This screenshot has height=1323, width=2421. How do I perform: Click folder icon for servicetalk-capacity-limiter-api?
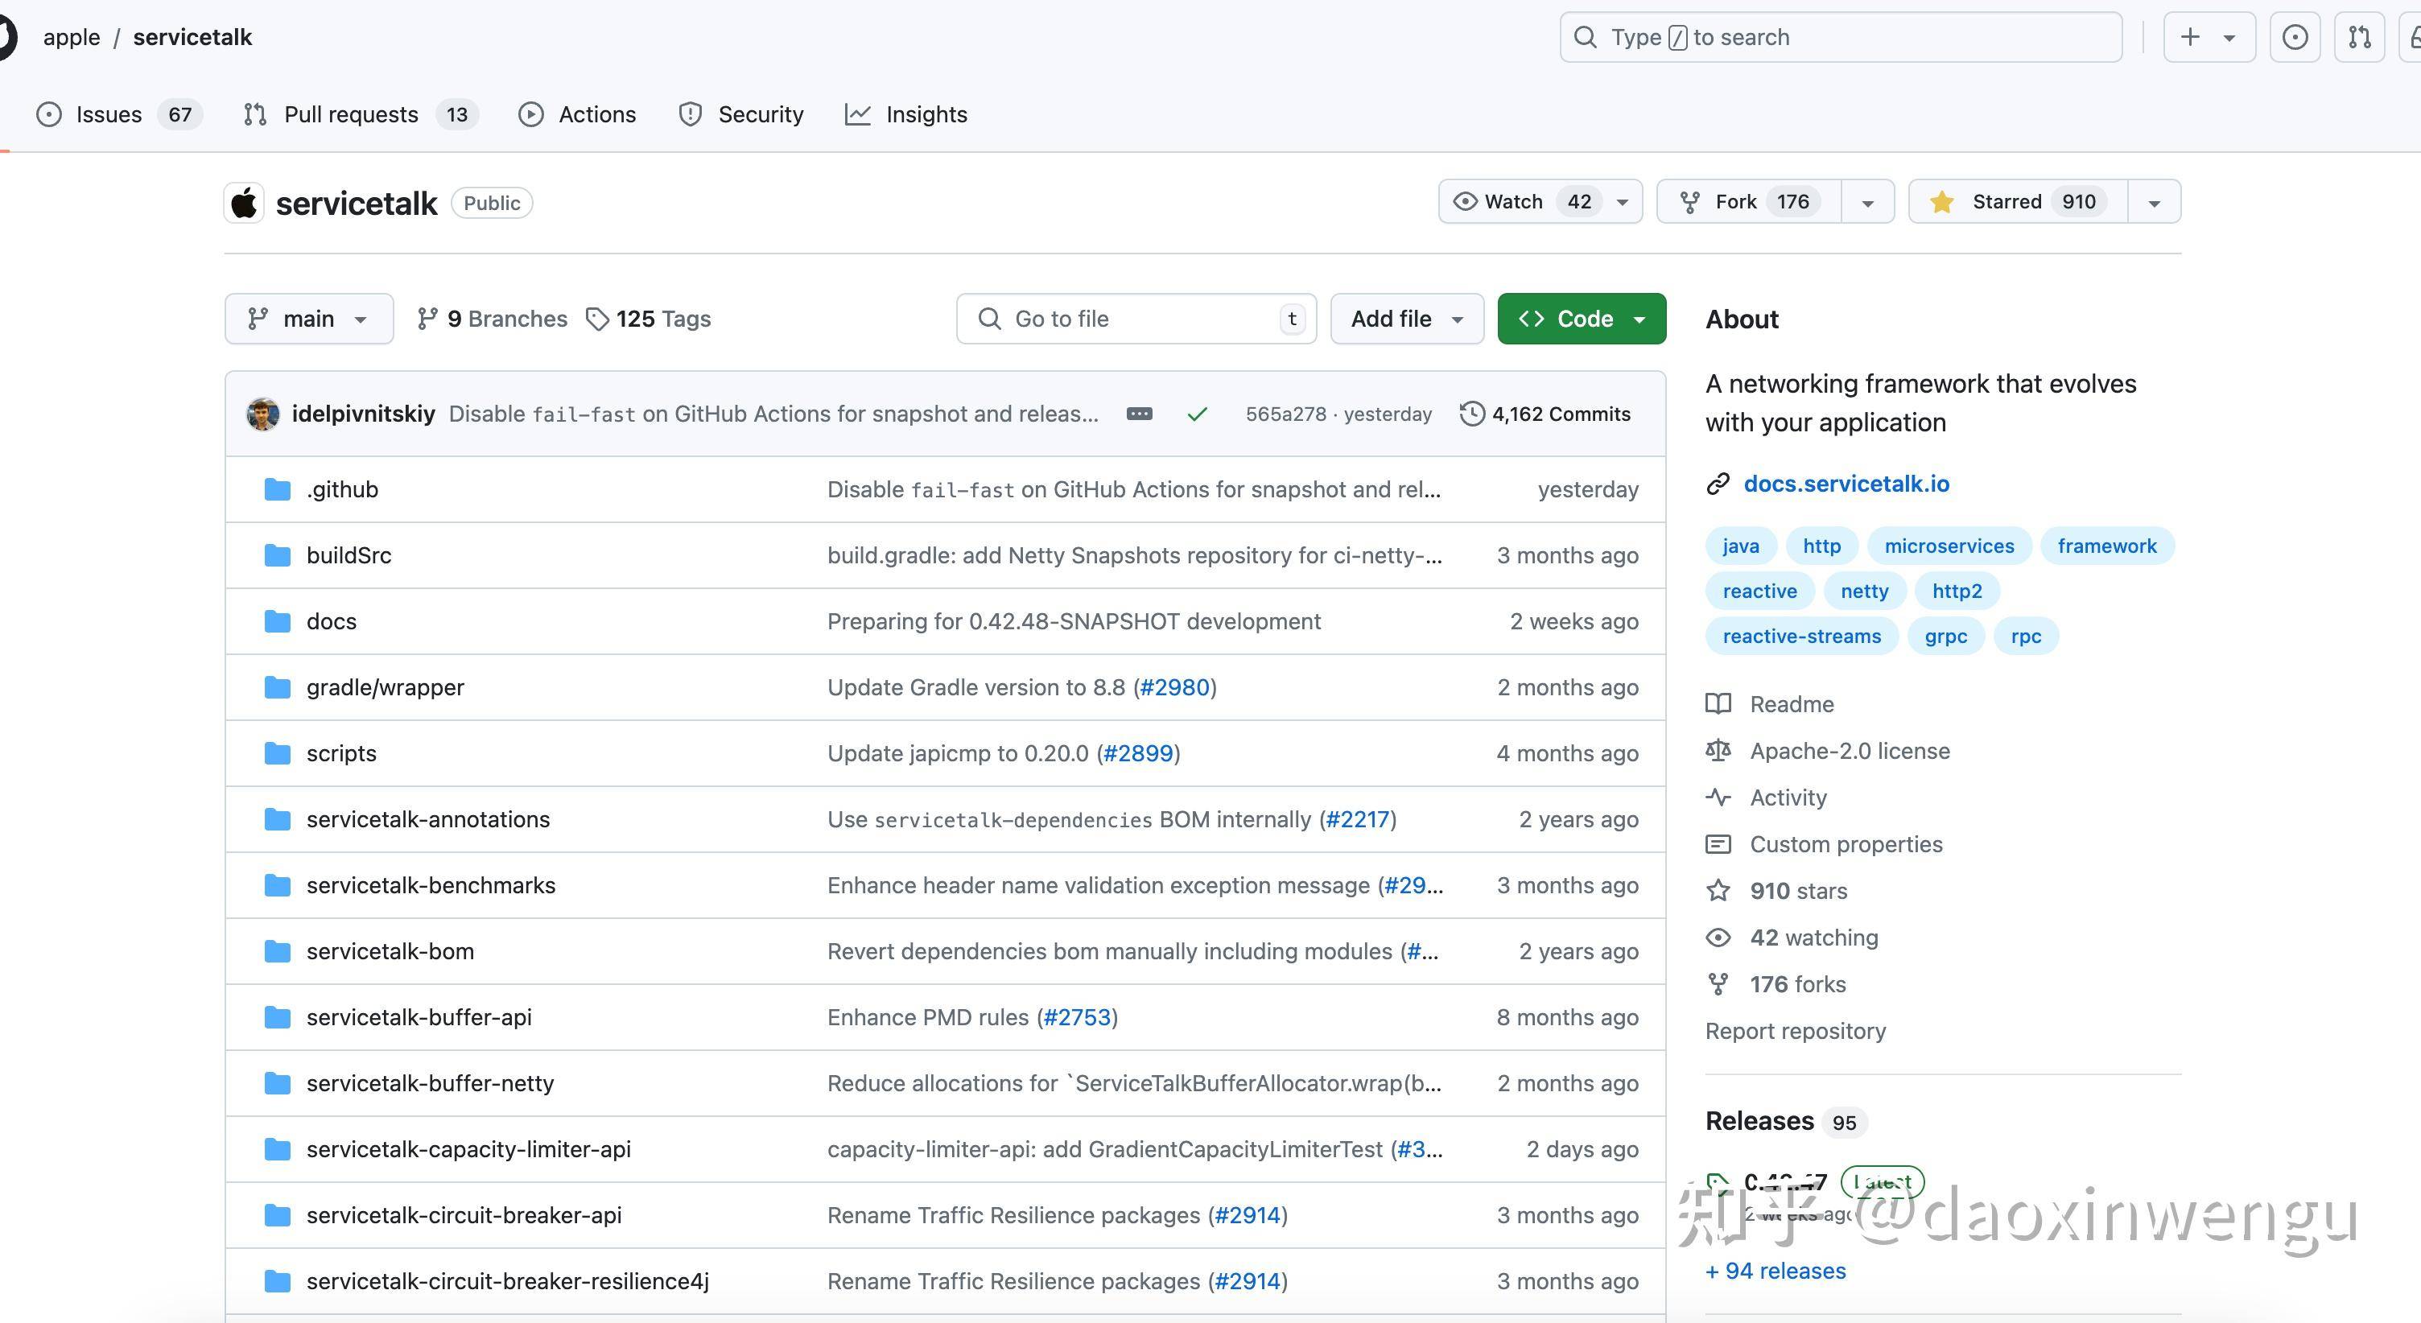point(277,1149)
